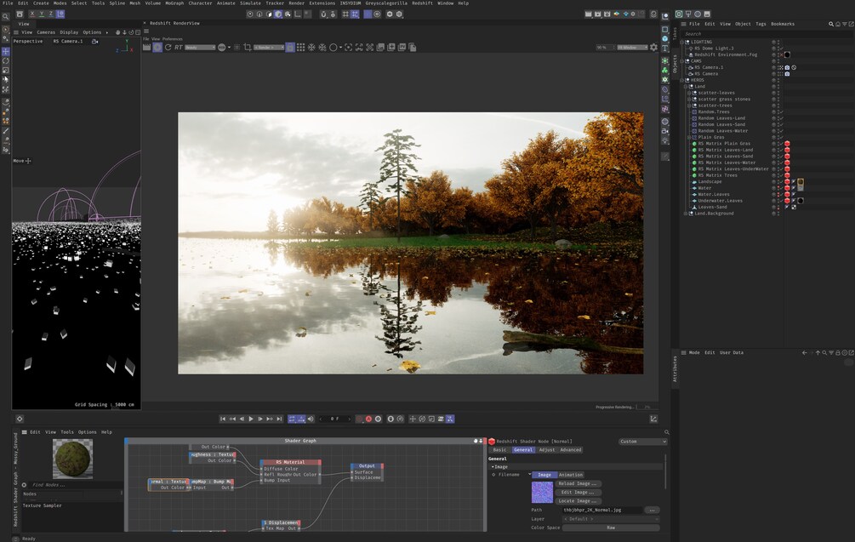Click the Reload Image button
The image size is (855, 542).
coord(578,483)
